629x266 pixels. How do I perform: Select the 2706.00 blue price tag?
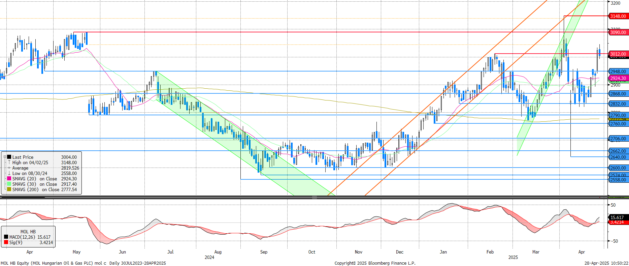618,139
